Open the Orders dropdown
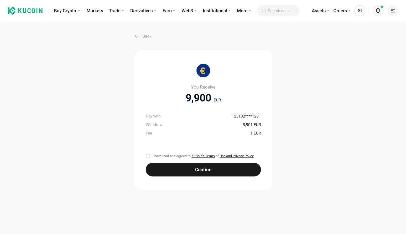The width and height of the screenshot is (406, 234). click(x=342, y=11)
